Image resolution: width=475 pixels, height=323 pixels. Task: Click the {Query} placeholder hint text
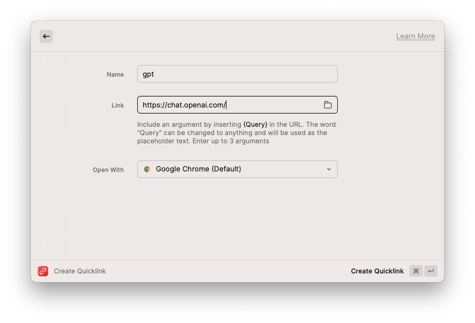[255, 125]
